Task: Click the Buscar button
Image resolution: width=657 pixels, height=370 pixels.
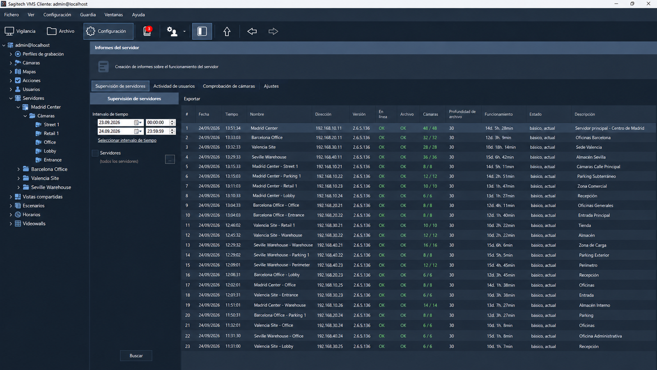Action: point(136,356)
